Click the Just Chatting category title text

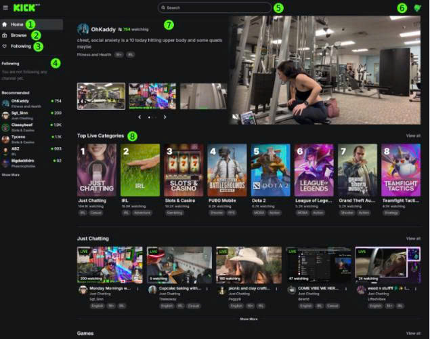[92, 201]
